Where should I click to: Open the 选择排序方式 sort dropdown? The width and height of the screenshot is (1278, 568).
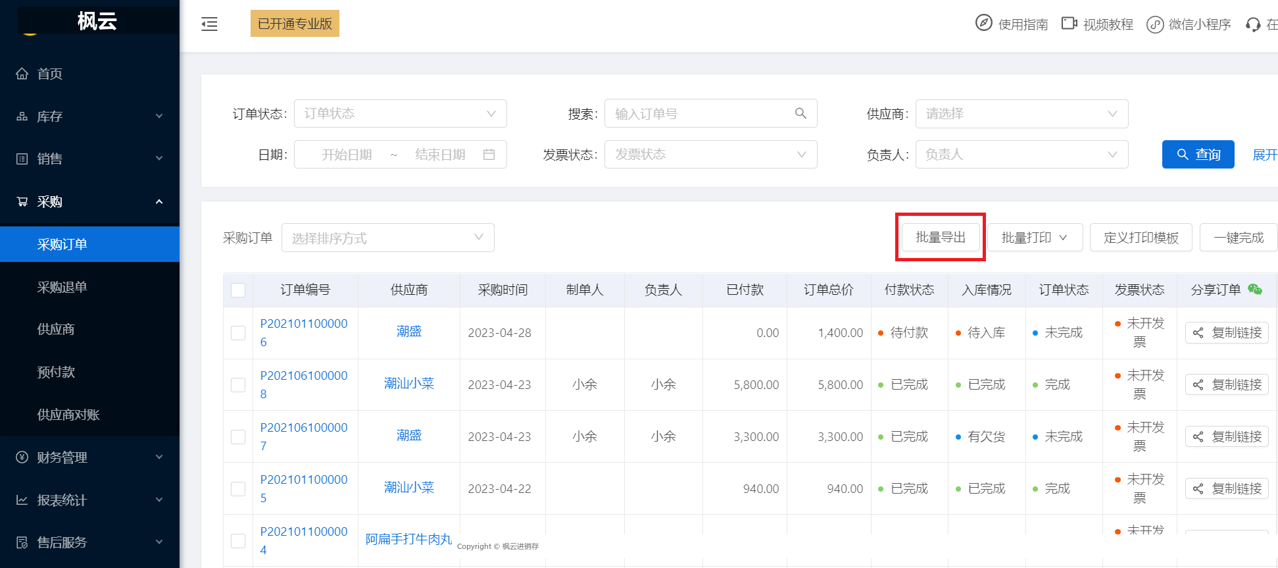click(387, 238)
